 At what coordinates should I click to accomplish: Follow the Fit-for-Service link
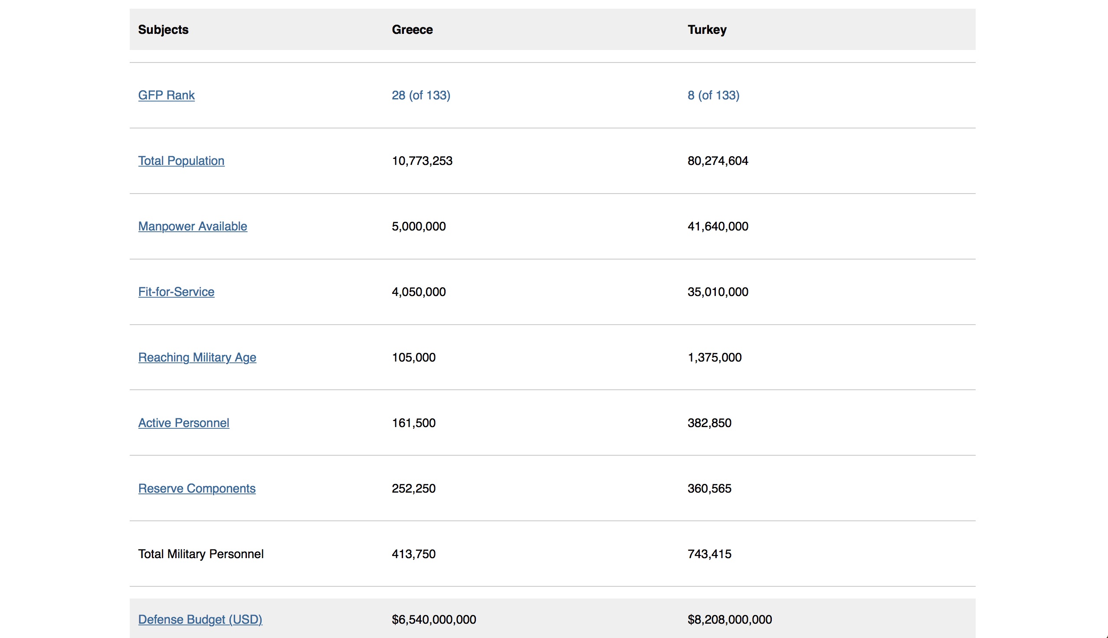(176, 292)
